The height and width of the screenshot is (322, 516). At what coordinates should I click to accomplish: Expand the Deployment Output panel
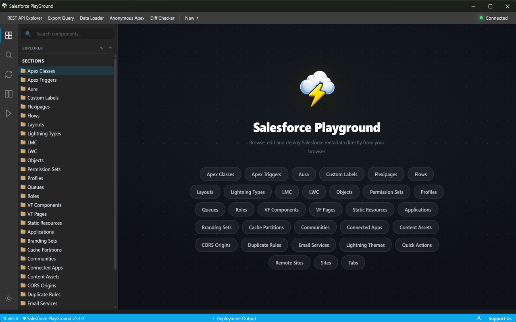[234, 318]
